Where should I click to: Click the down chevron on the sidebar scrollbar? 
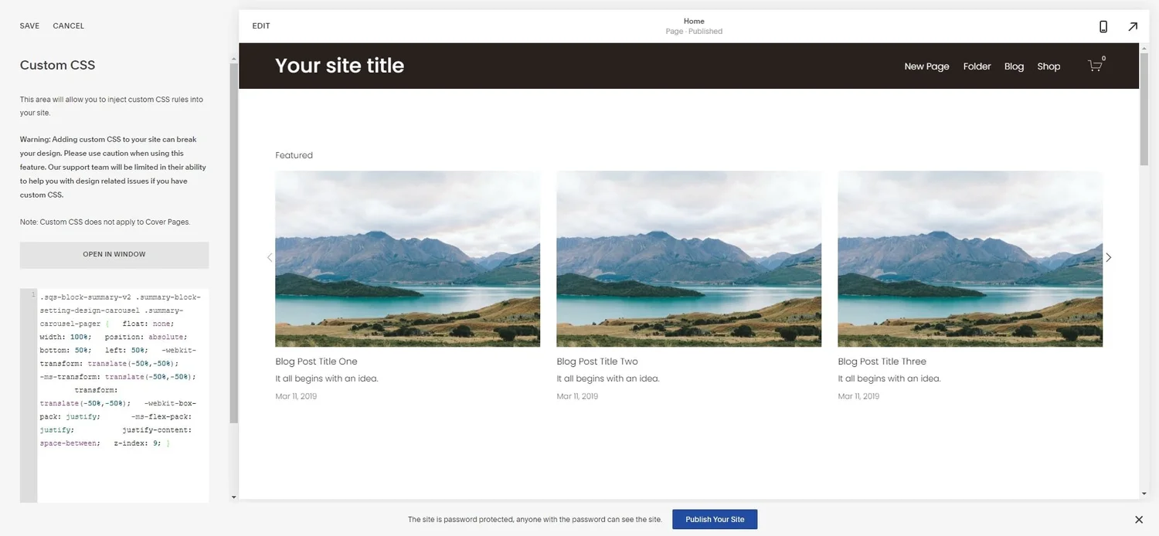coord(233,497)
